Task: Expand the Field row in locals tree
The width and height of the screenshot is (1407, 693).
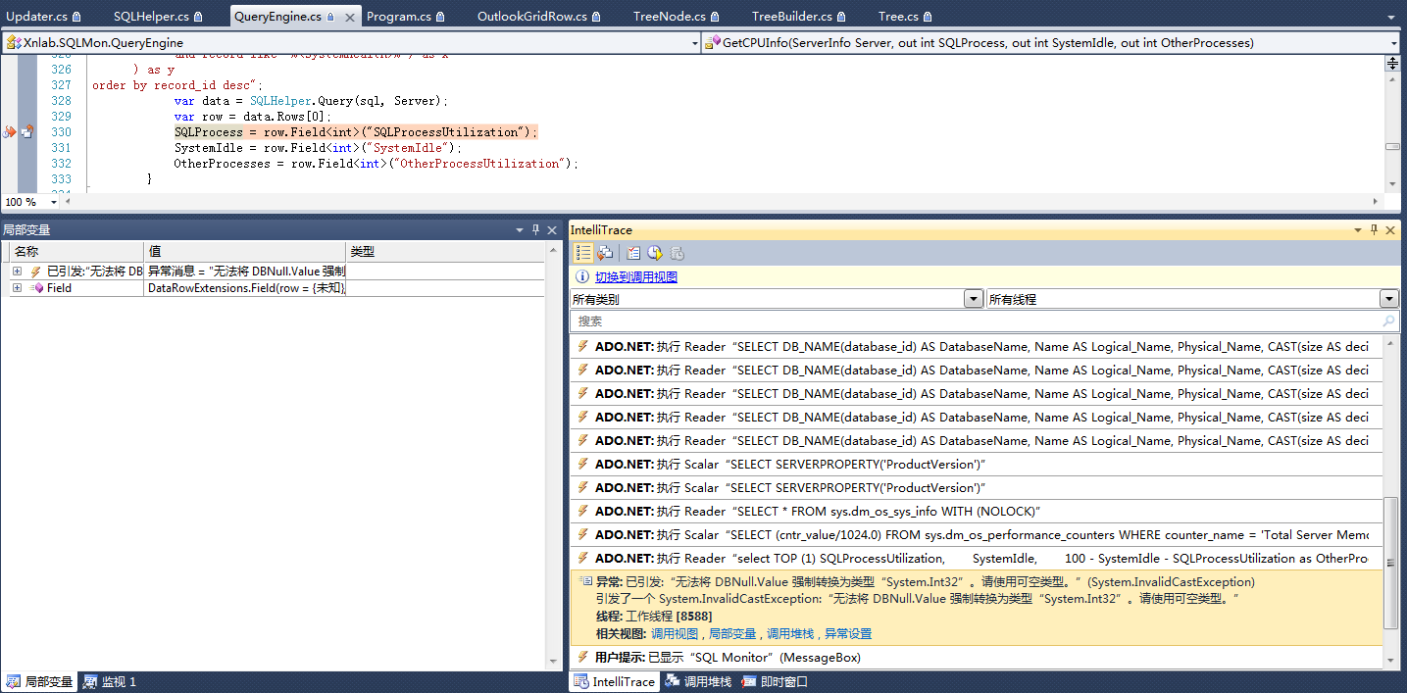Action: point(17,288)
